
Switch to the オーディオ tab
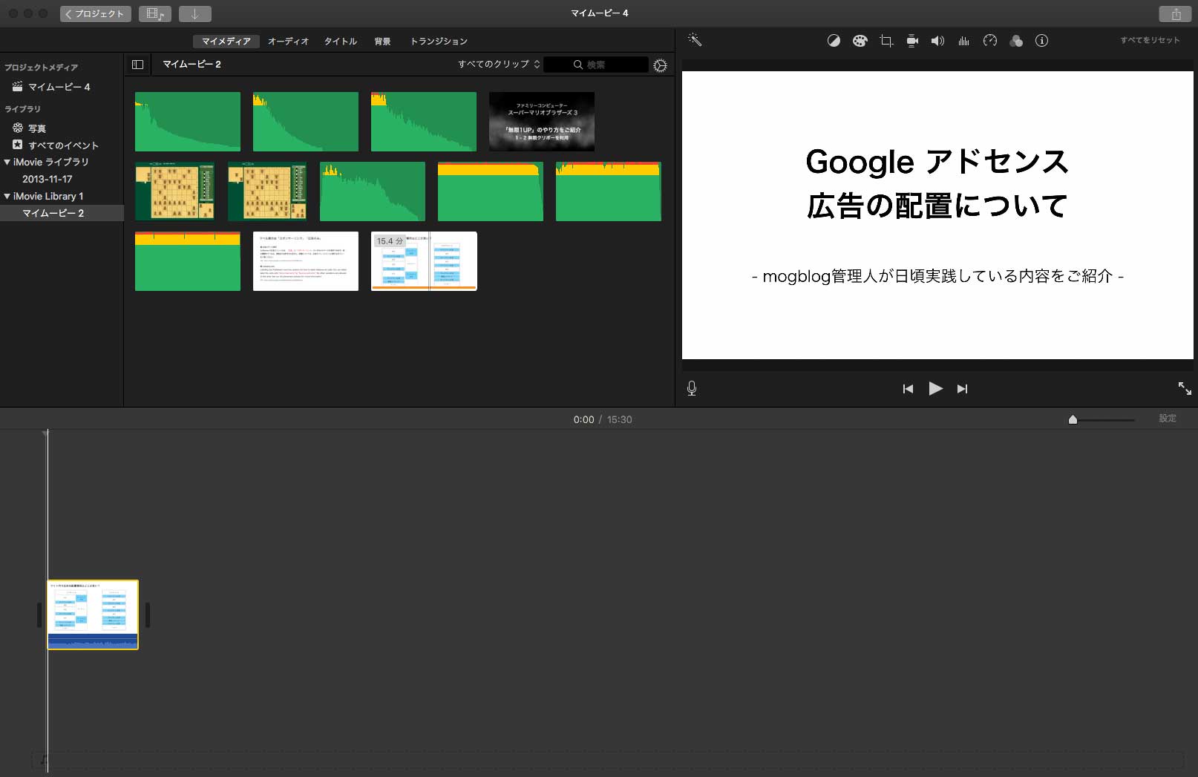(x=288, y=42)
